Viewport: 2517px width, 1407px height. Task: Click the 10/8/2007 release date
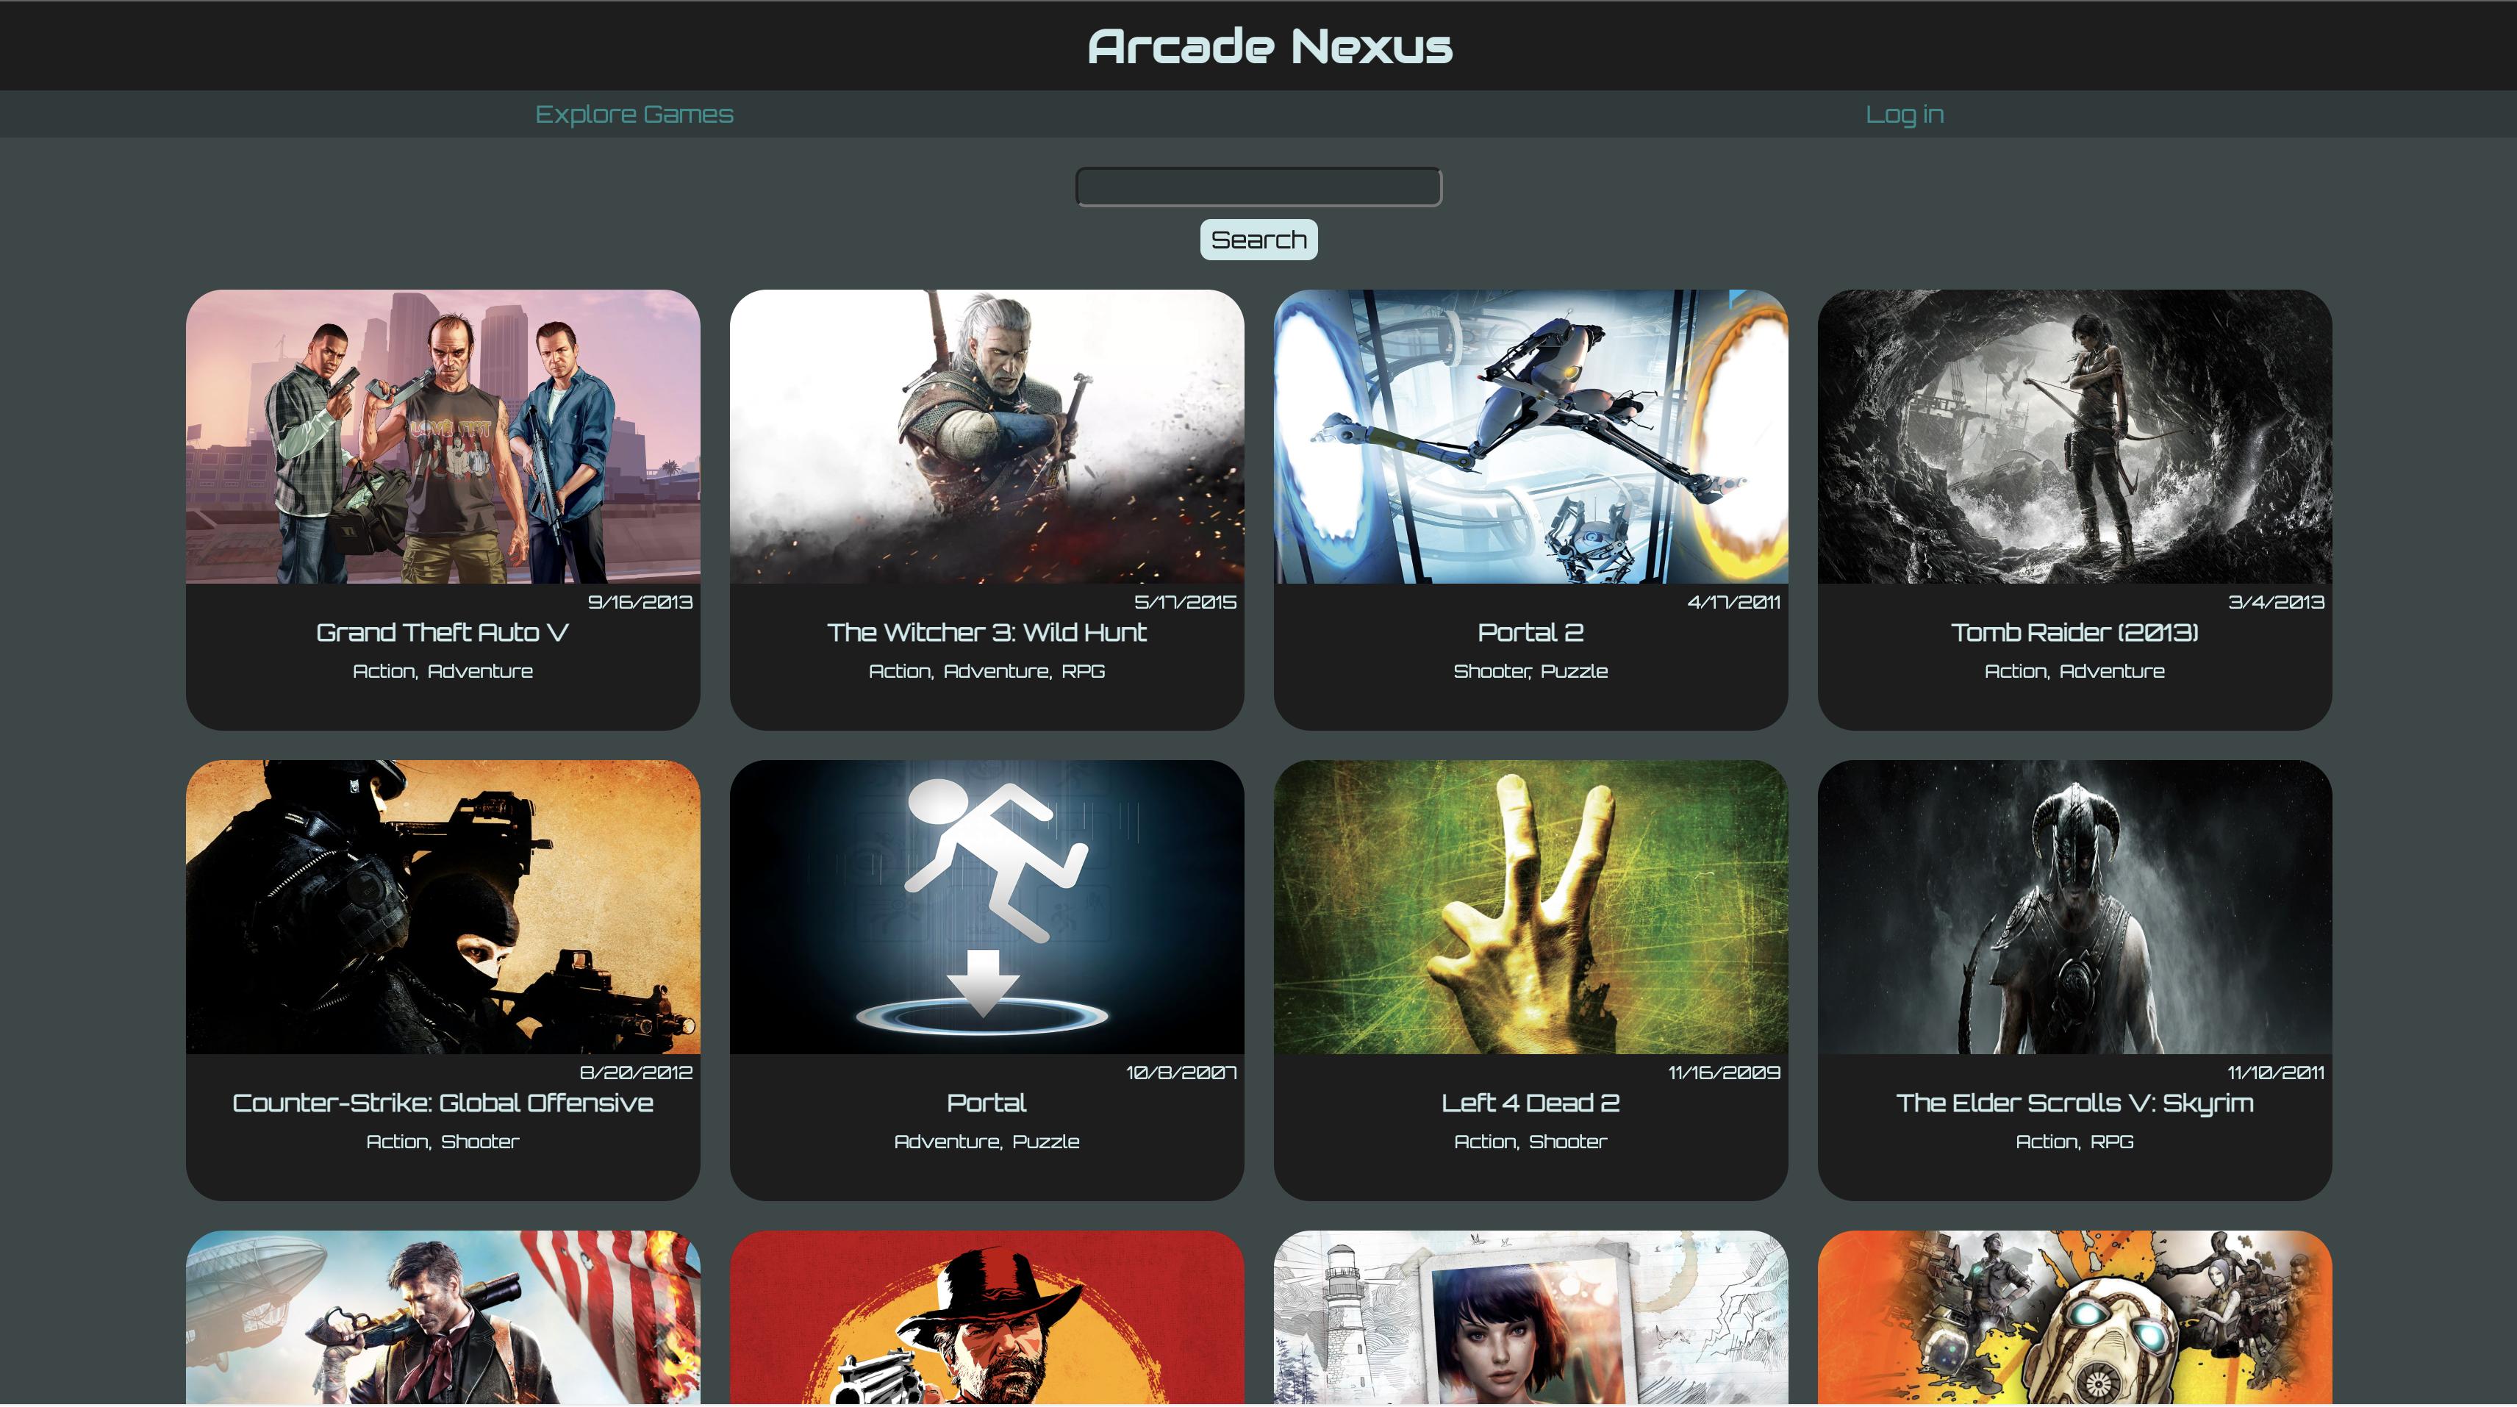click(1181, 1072)
